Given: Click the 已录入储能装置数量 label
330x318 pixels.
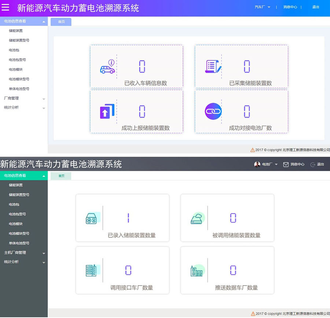Looking at the screenshot, I should [132, 235].
